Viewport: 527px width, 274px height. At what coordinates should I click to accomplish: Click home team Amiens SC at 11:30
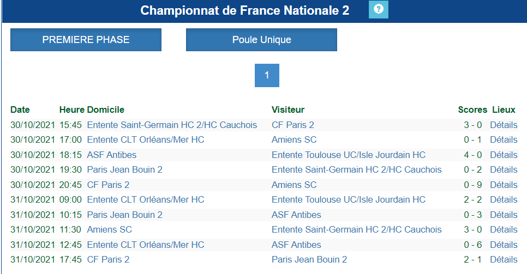109,230
